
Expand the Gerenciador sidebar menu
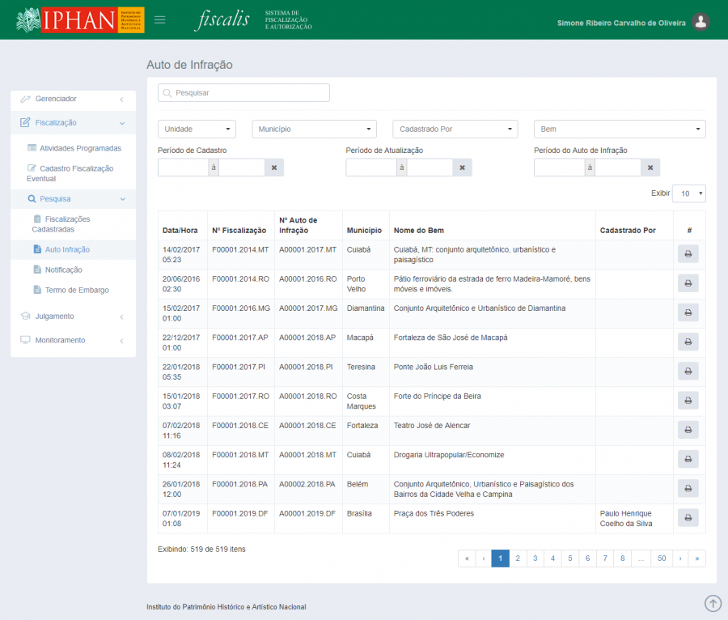[x=73, y=99]
